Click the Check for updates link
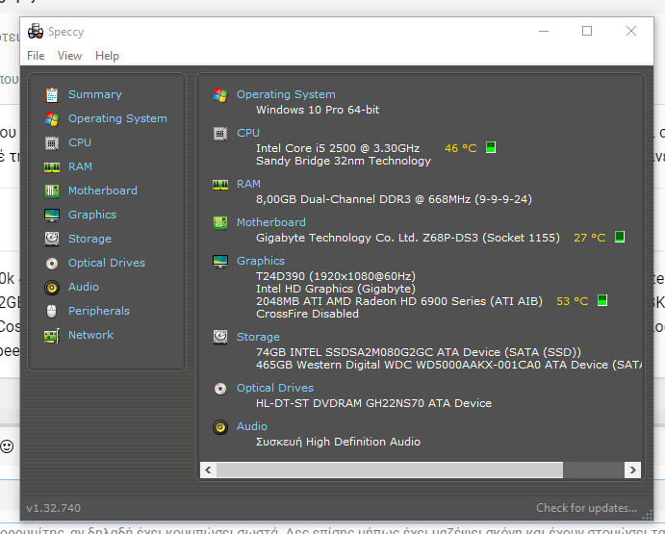 click(x=586, y=508)
